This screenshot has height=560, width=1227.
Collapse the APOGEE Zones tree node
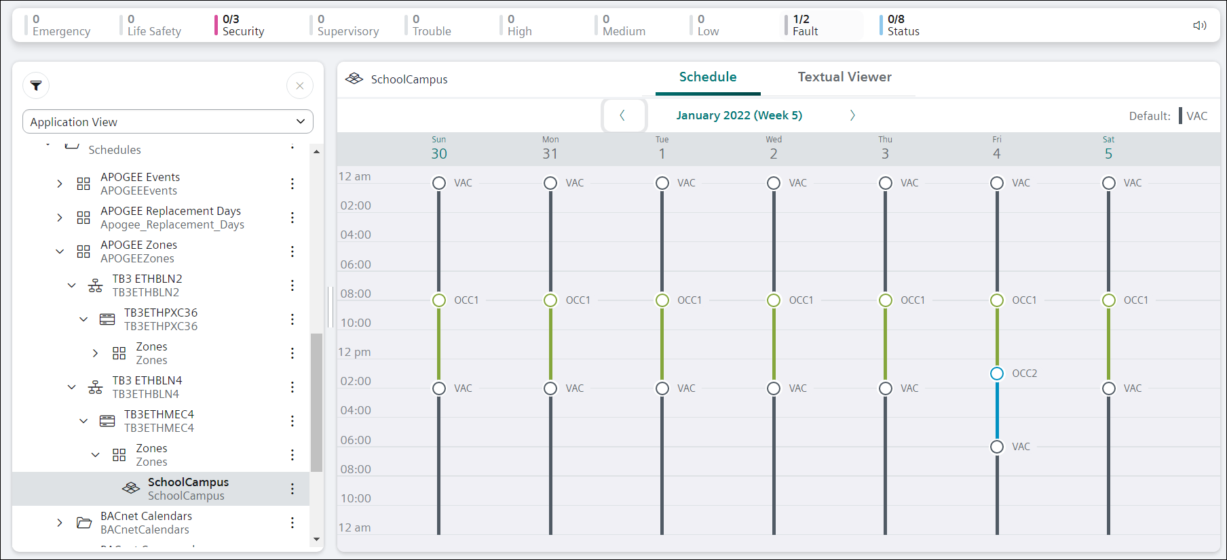[x=60, y=252]
